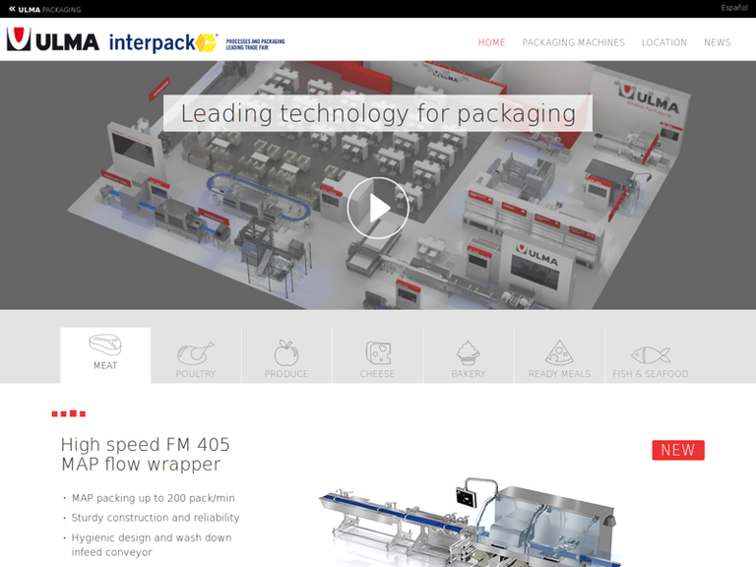Return to ULMA Packaging site link
The image size is (756, 567).
point(45,9)
